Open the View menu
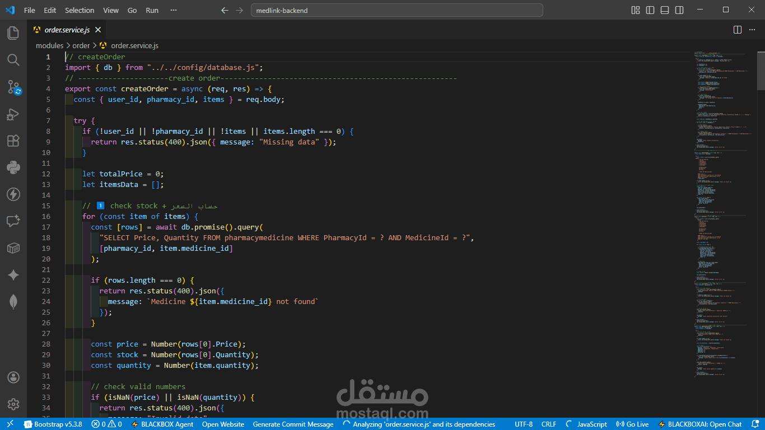The image size is (765, 430). click(111, 10)
